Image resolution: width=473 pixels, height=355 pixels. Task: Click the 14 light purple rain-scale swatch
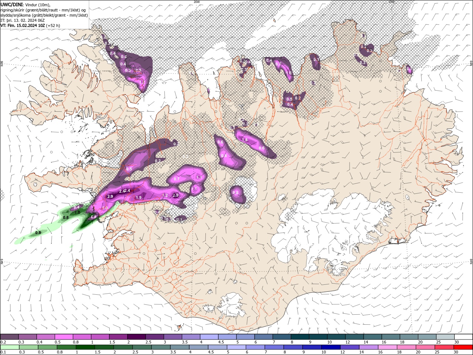tap(369, 347)
